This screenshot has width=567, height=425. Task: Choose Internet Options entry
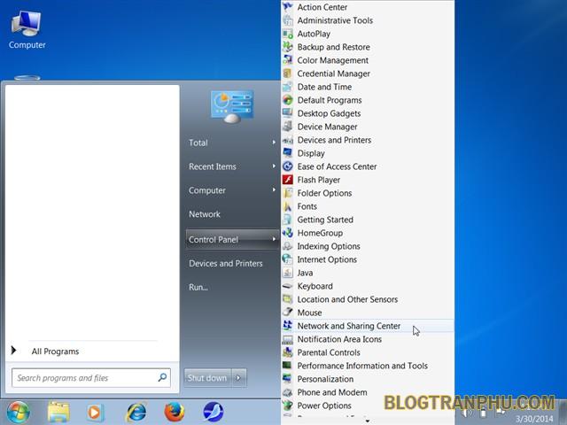click(x=327, y=259)
